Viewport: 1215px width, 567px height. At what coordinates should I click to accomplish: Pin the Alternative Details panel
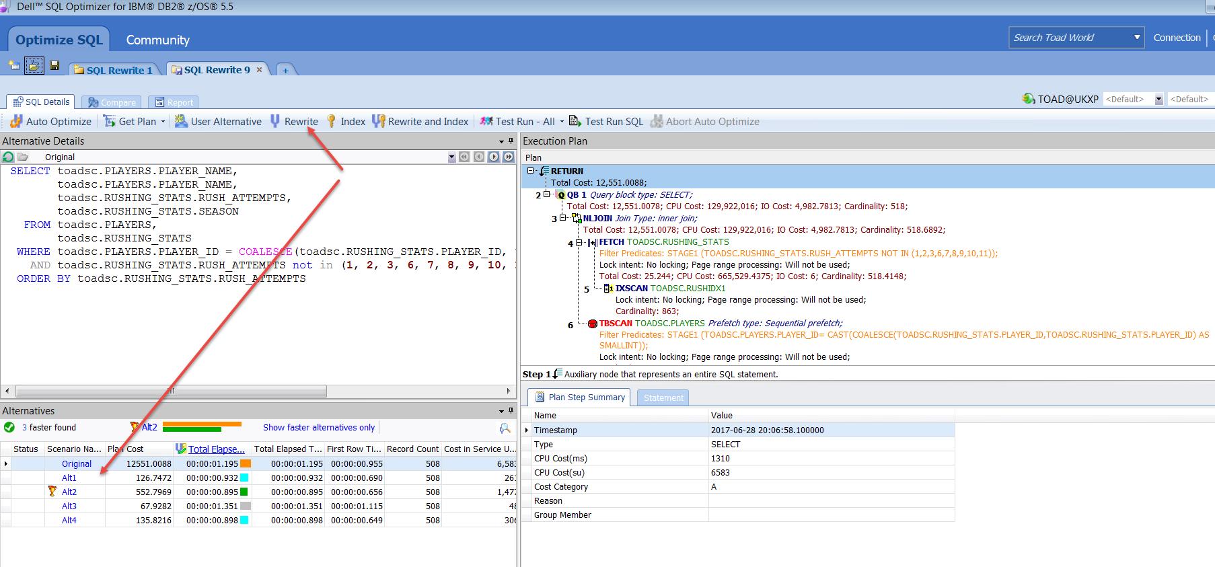(x=511, y=141)
